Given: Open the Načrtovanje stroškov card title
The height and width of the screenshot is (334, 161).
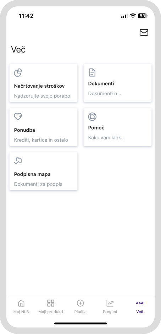Looking at the screenshot, I should [x=39, y=86].
